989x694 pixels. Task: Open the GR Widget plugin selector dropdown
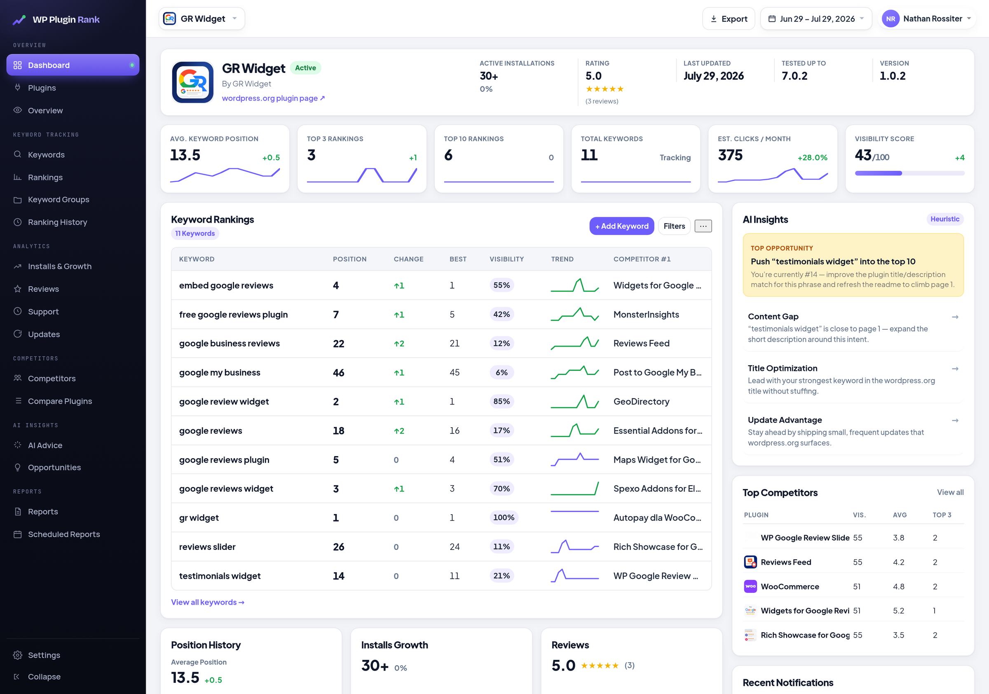pos(202,19)
